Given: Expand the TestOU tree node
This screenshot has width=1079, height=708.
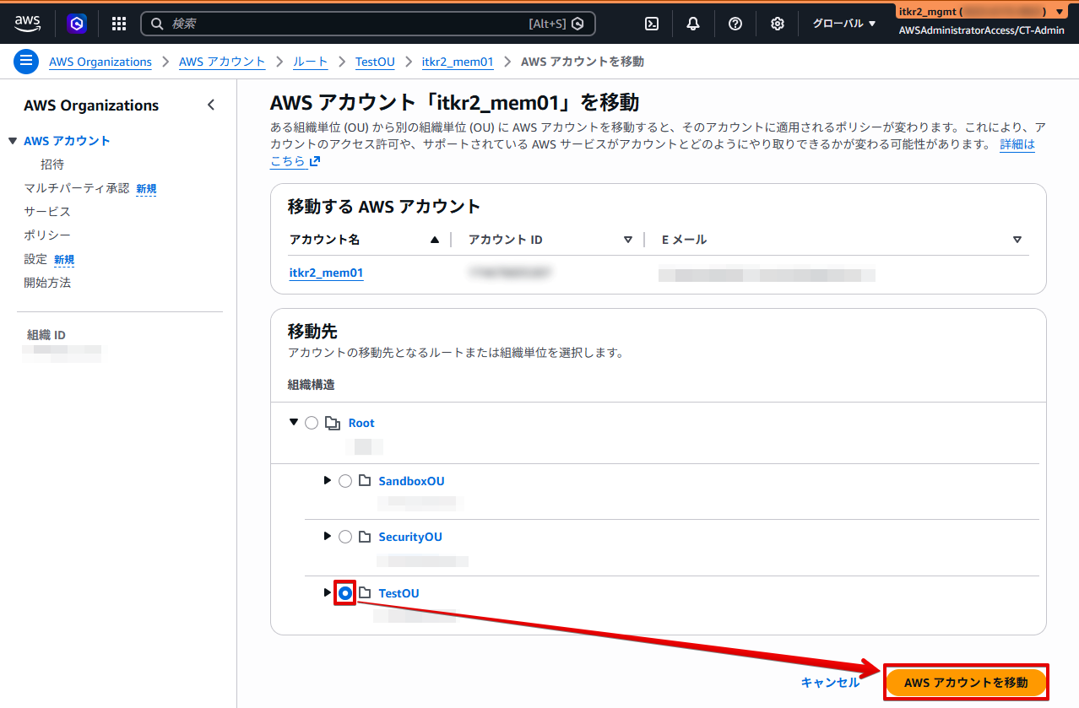Looking at the screenshot, I should click(x=328, y=592).
